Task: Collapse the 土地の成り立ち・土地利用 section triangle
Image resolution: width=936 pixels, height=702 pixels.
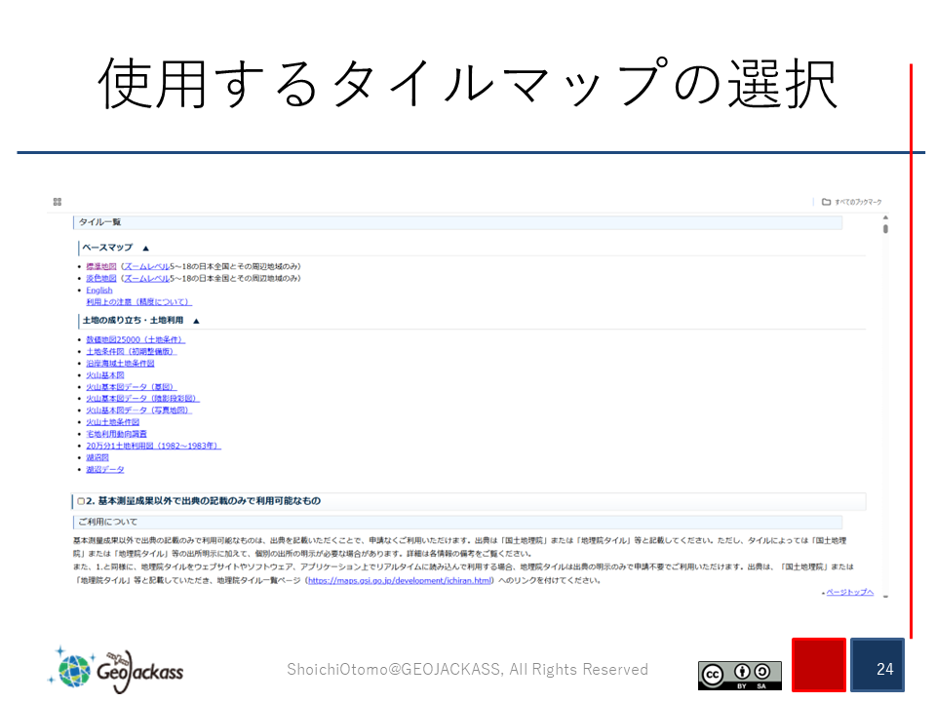Action: point(196,320)
